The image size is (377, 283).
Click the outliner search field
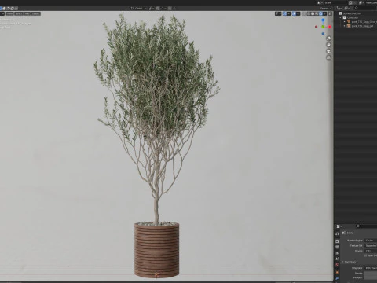tap(365, 9)
